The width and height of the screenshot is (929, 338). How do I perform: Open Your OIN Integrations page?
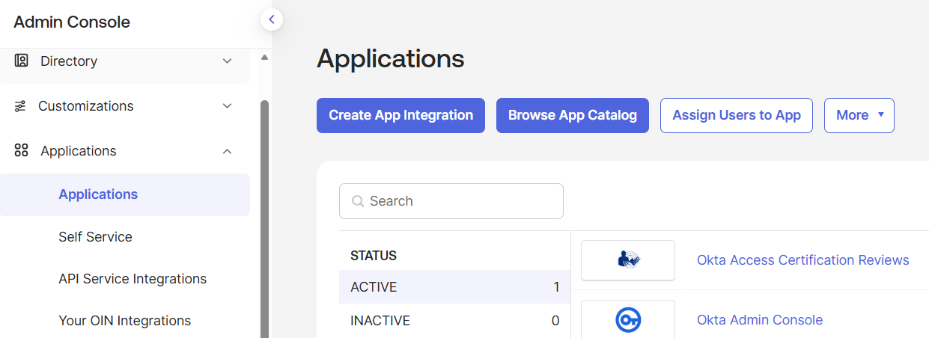tap(124, 321)
